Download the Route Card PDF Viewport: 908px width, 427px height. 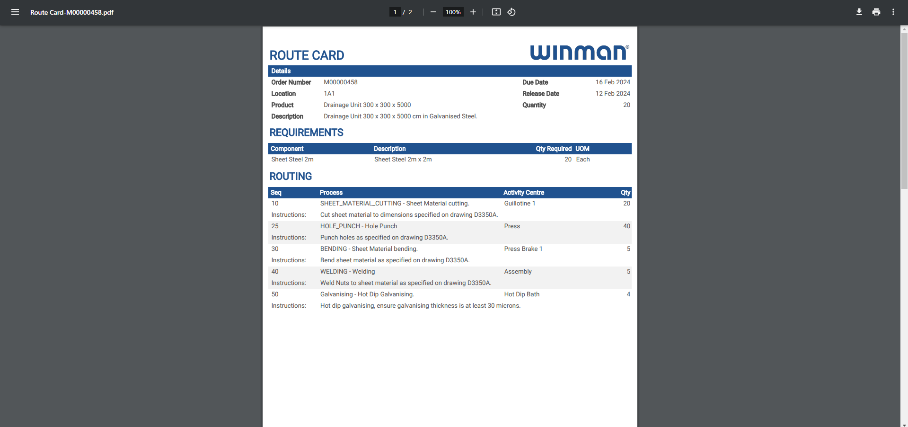tap(859, 12)
